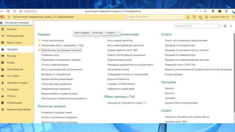Open Загрузить документы из сканов (фото)
This screenshot has width=235, height=132.
[x=187, y=117]
